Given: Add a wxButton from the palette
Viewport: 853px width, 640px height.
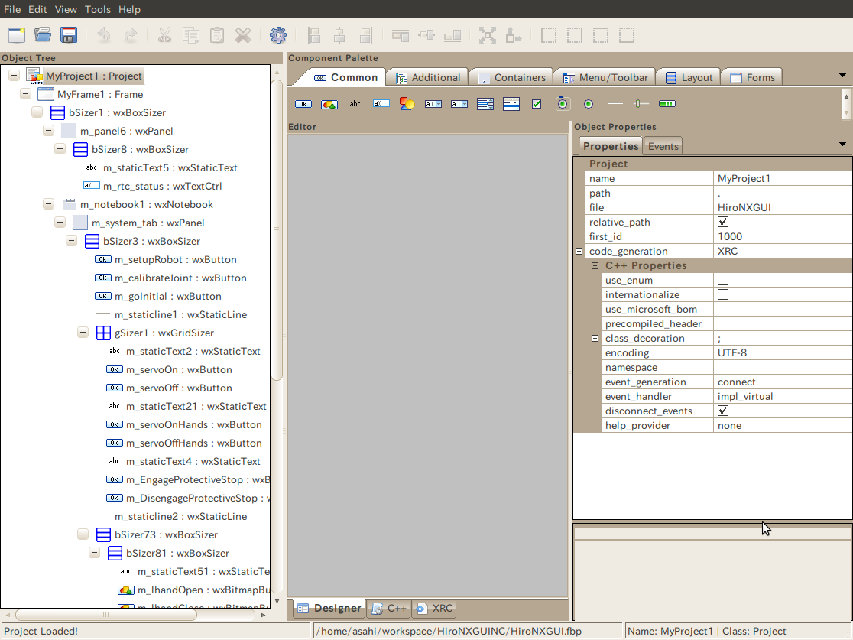Looking at the screenshot, I should 303,104.
